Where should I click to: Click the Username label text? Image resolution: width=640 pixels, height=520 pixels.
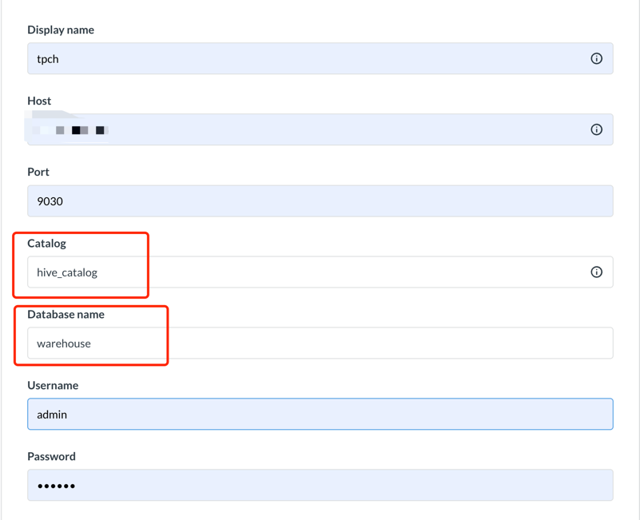coord(53,385)
